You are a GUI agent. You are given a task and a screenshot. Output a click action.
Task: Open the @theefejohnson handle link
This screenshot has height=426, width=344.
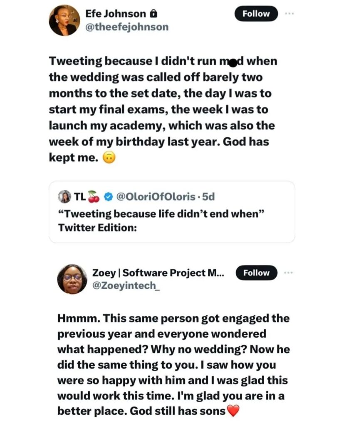coord(127,27)
